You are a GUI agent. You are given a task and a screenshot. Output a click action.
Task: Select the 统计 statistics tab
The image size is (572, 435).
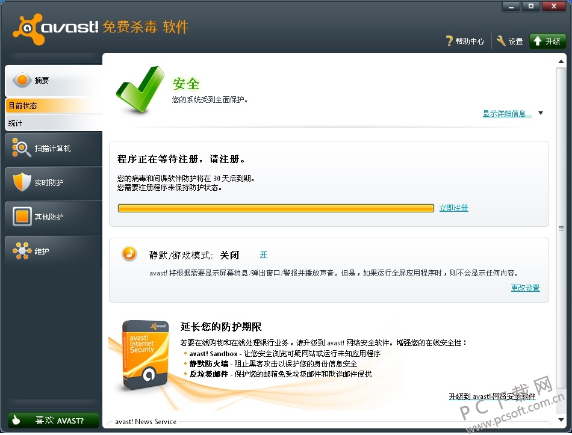tap(54, 123)
